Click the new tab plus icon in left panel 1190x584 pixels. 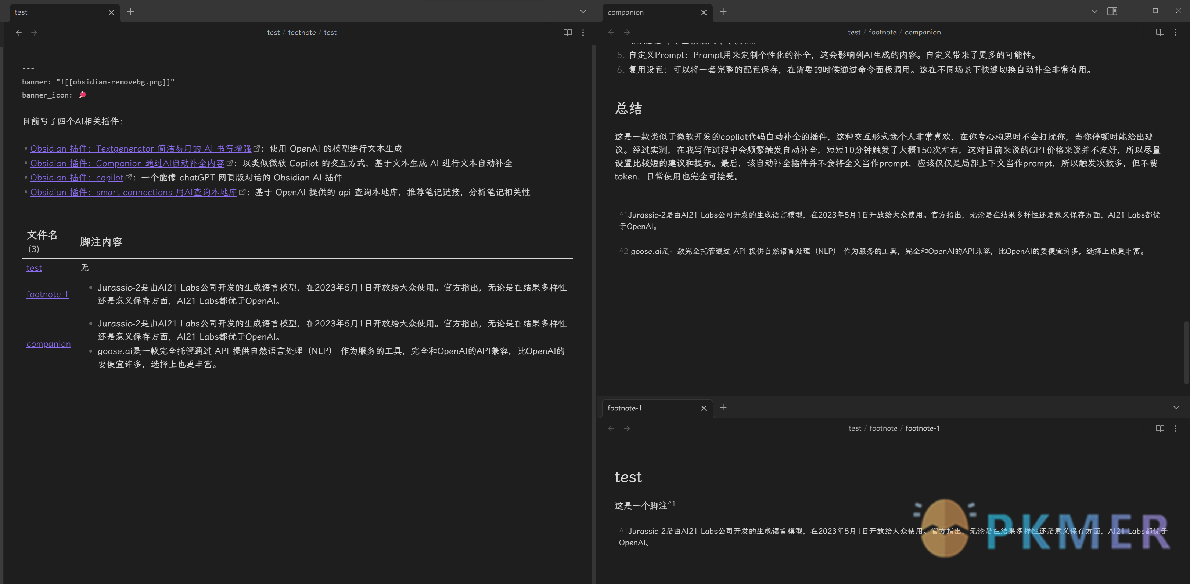[129, 11]
